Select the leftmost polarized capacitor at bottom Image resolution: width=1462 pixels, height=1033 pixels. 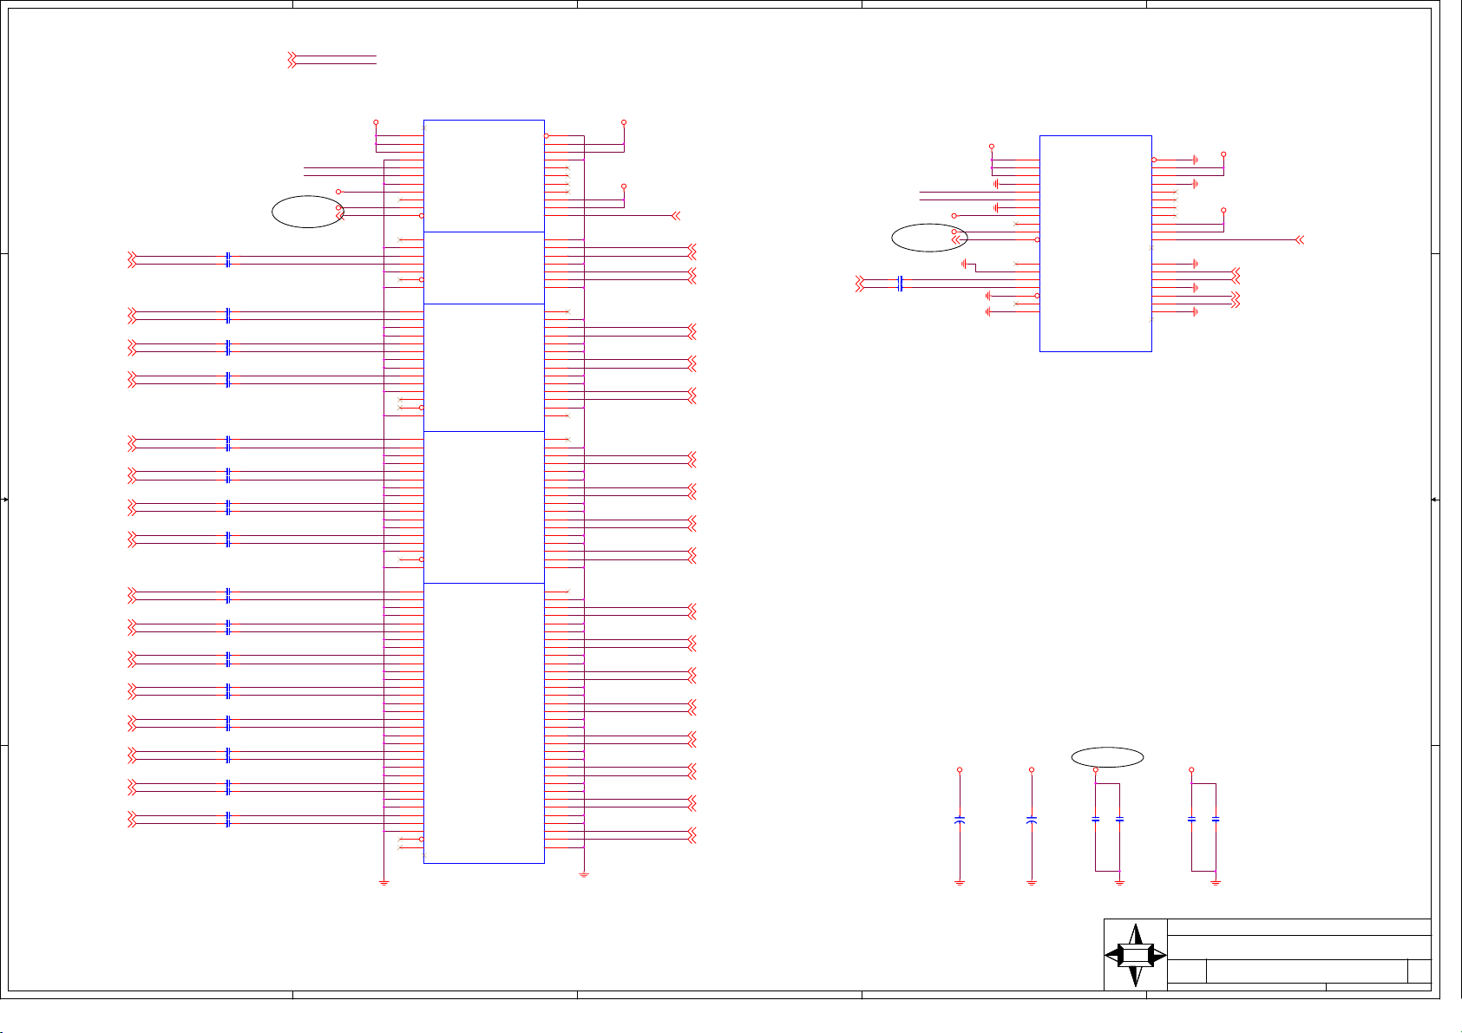[x=960, y=819]
